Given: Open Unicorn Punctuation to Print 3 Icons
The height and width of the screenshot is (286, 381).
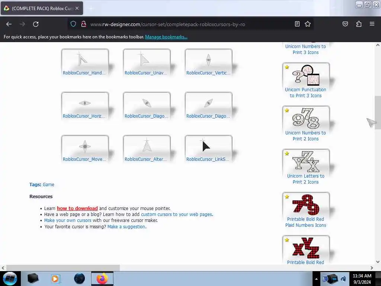Looking at the screenshot, I should point(306,81).
